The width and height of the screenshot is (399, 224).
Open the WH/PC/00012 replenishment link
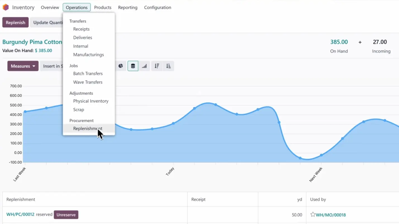[20, 215]
